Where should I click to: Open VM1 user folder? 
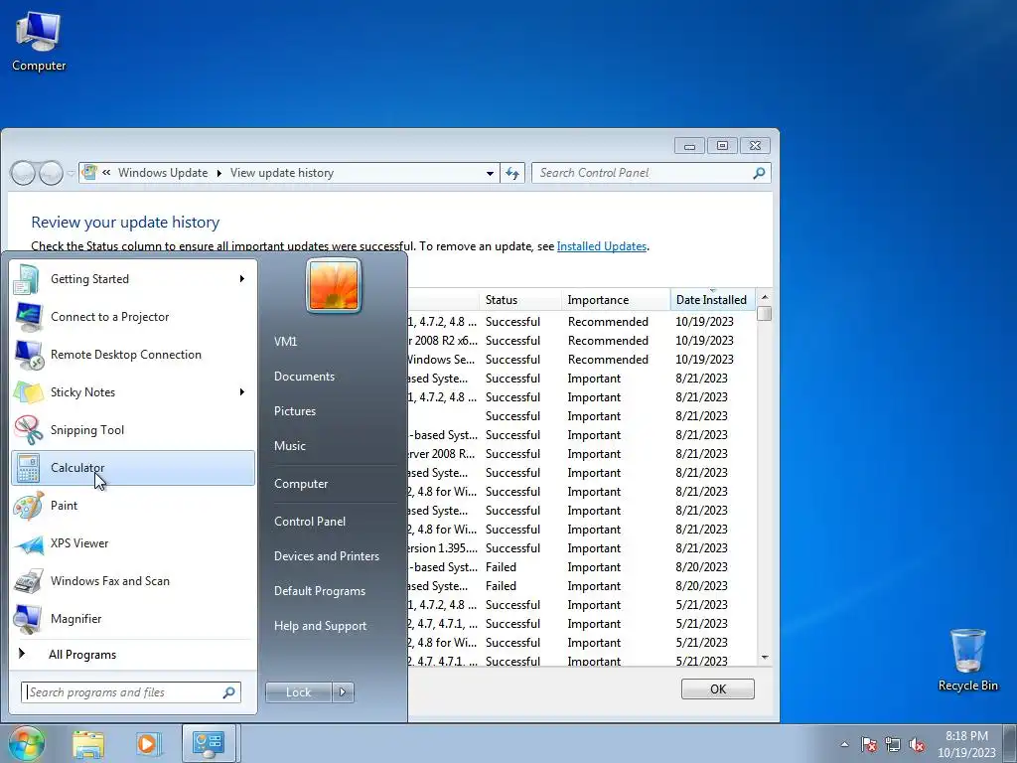285,342
